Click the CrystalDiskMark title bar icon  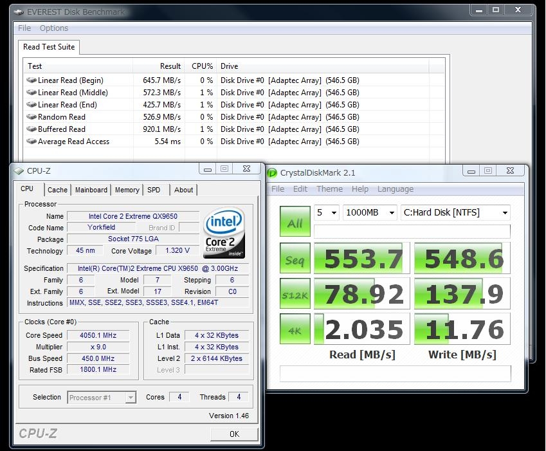point(273,172)
